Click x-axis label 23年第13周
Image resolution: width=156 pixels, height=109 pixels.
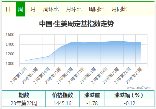click(30, 76)
